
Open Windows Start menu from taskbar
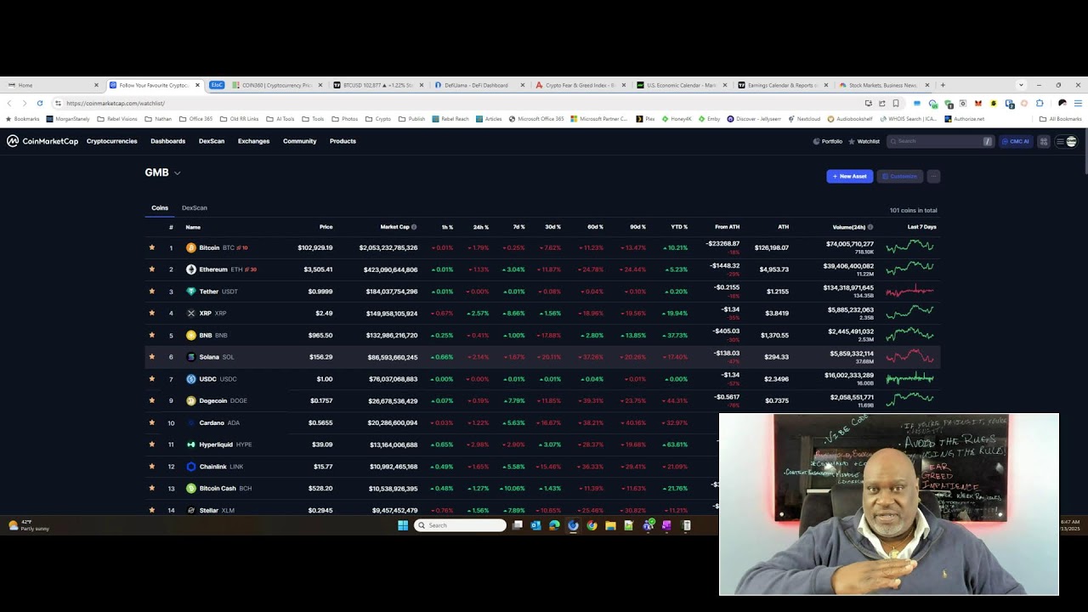click(403, 525)
